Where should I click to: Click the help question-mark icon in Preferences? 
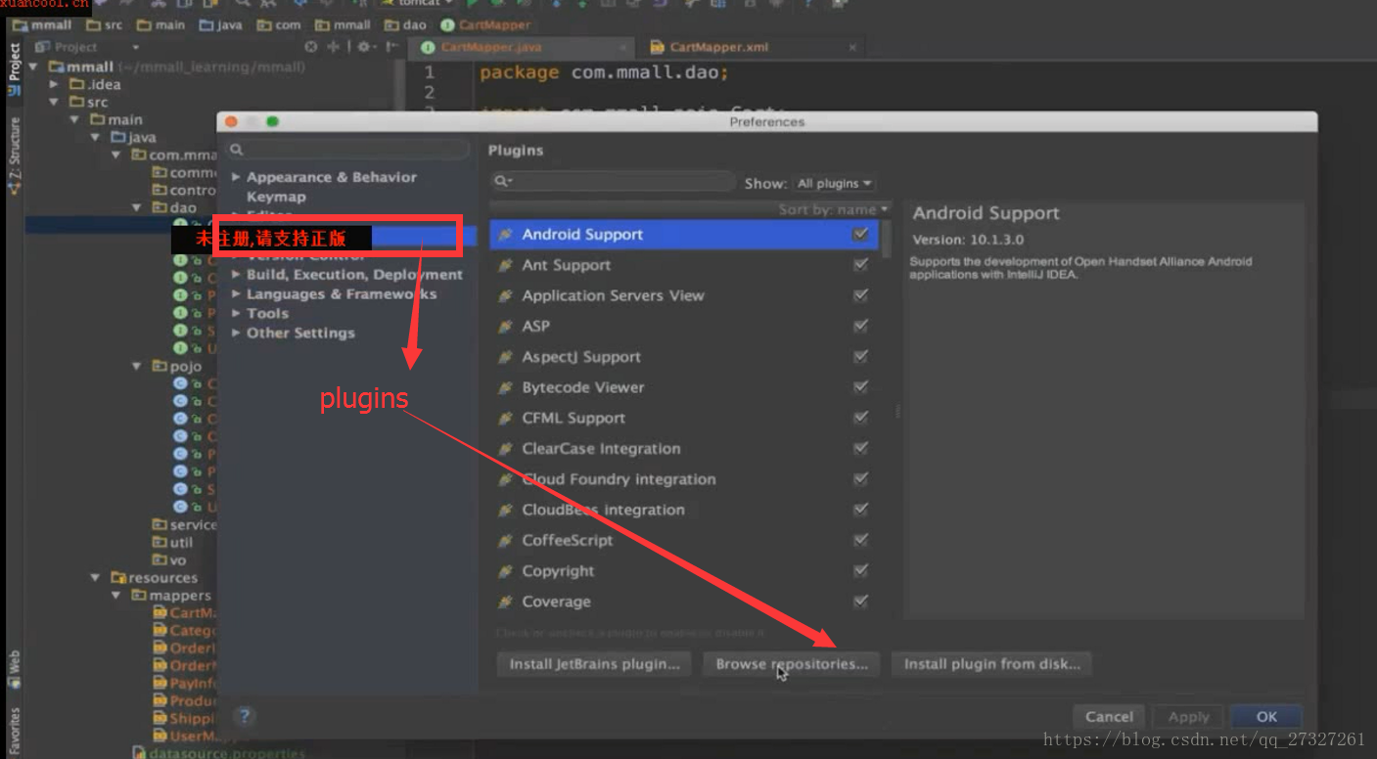(x=245, y=716)
